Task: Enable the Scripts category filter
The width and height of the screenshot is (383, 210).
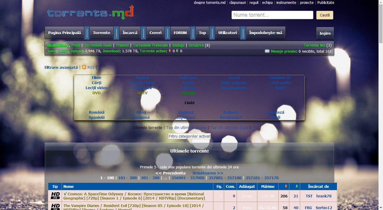Action: (188, 93)
